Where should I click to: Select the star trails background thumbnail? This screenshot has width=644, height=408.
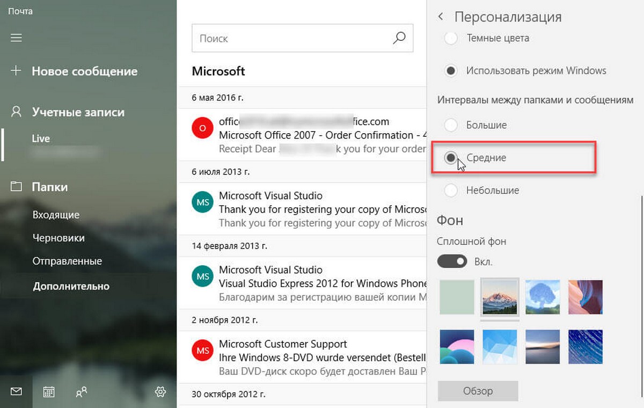tap(586, 347)
